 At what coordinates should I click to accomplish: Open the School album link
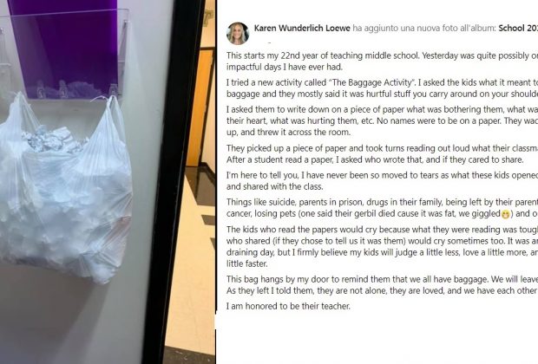518,28
